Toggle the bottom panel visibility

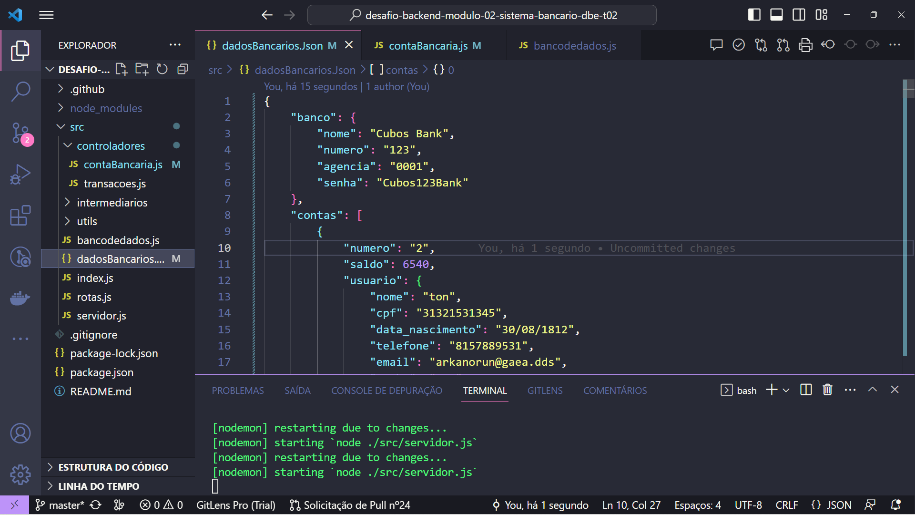pyautogui.click(x=776, y=15)
